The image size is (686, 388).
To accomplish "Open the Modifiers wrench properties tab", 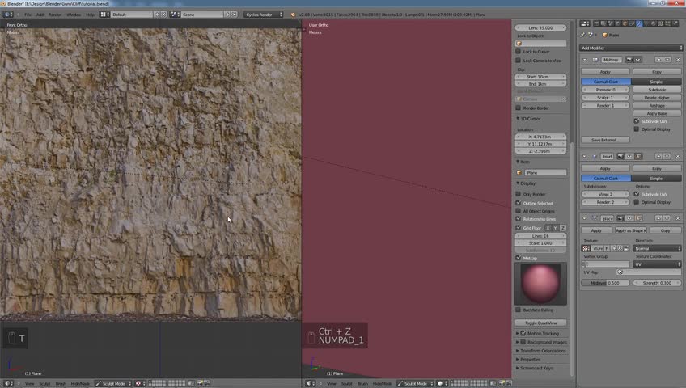I will 639,23.
